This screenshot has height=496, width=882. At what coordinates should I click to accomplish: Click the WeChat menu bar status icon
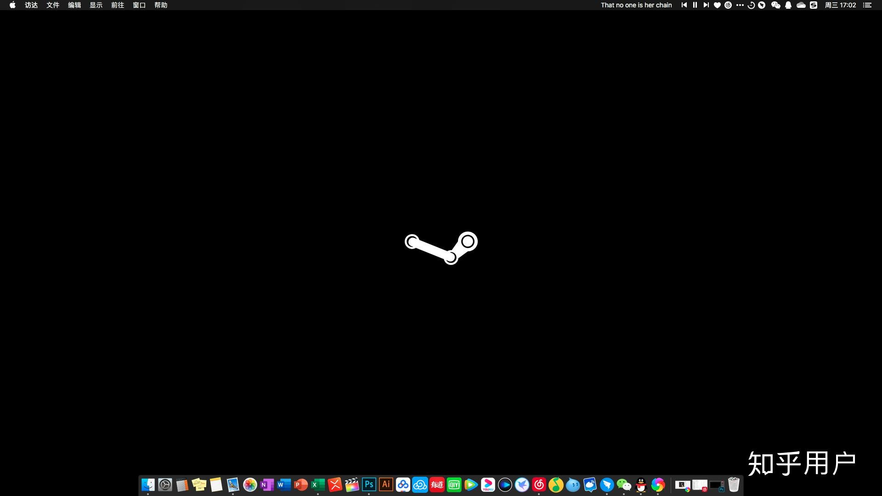pyautogui.click(x=775, y=5)
